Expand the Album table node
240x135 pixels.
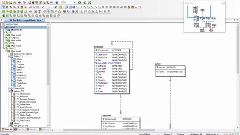click(x=12, y=59)
